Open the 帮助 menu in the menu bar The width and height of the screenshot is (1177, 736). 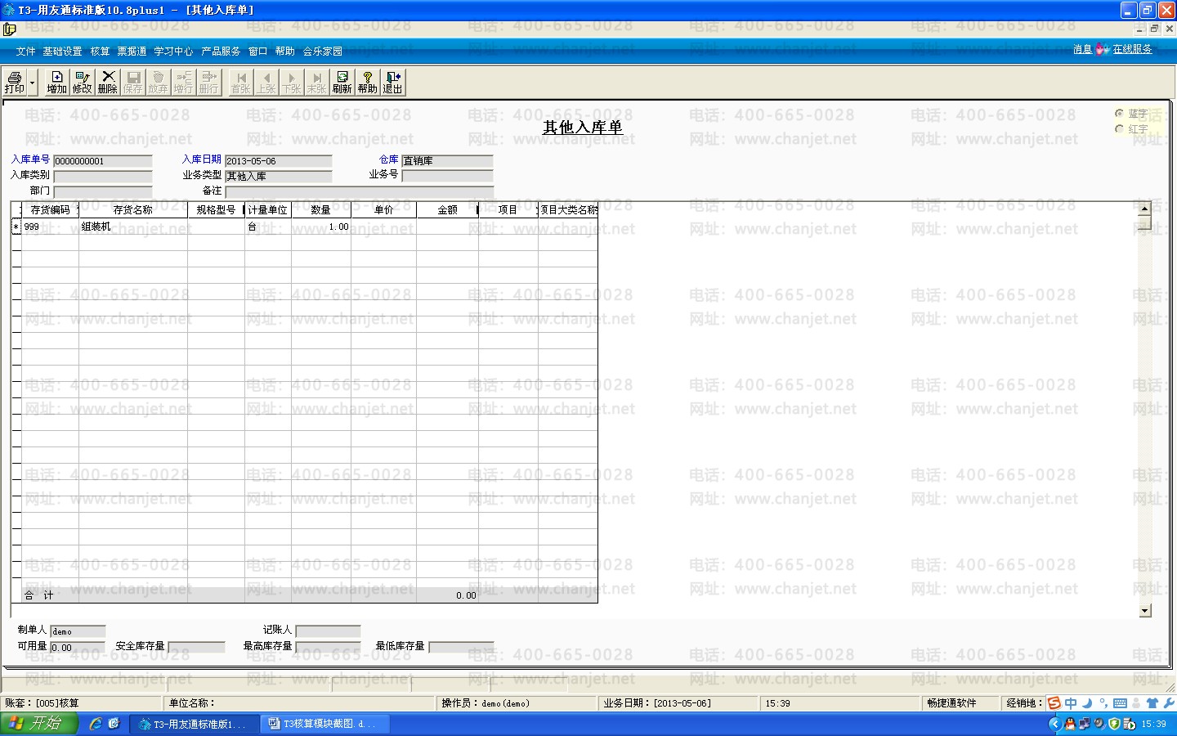click(x=284, y=51)
